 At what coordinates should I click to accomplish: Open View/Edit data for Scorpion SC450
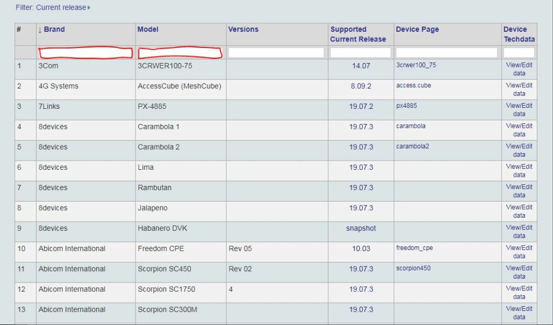(519, 272)
